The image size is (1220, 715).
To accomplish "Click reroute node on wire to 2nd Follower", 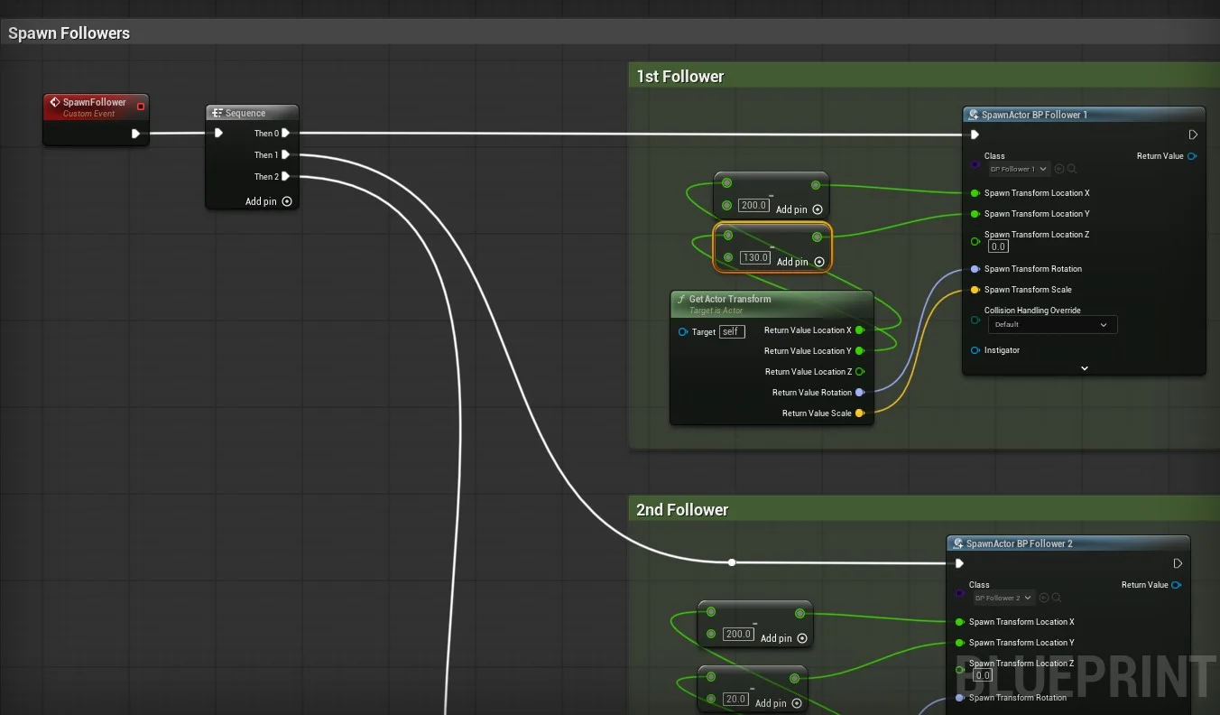I will click(x=732, y=562).
